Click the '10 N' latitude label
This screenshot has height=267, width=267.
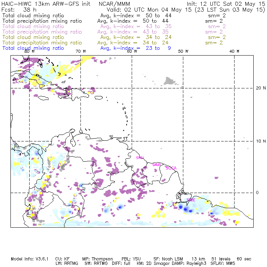(x=261, y=141)
